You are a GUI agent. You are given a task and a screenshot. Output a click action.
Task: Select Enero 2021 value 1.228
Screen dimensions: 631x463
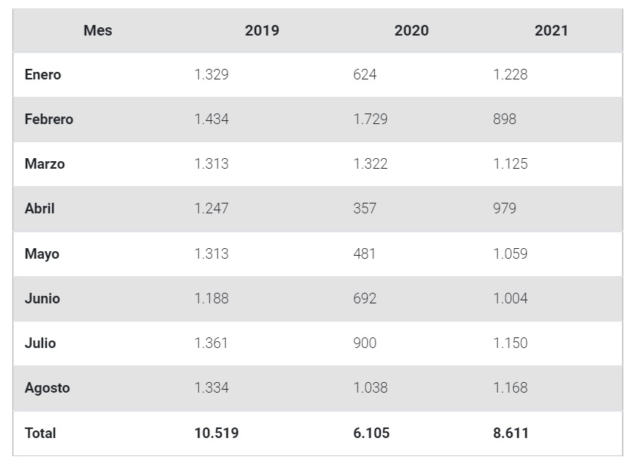511,75
